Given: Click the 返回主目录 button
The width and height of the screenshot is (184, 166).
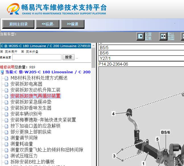Looking at the screenshot, I should pyautogui.click(x=18, y=24).
